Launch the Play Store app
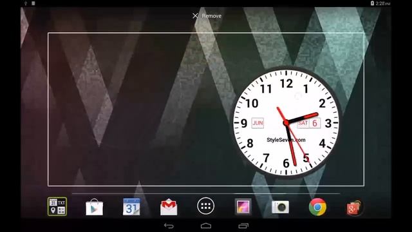412x232 pixels. tap(95, 207)
